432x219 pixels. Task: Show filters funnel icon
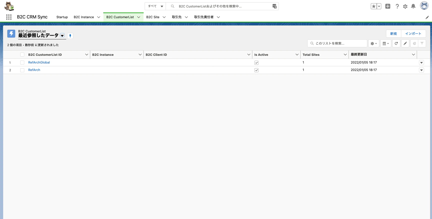422,43
